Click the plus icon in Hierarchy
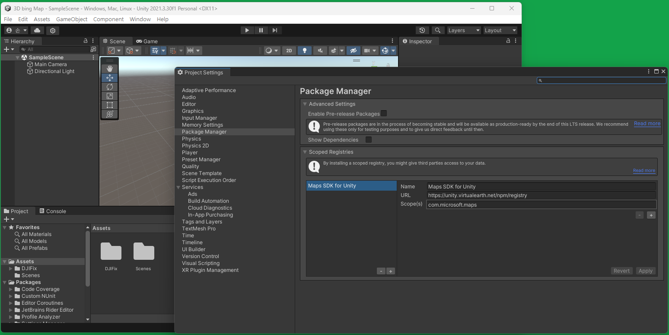 (x=6, y=49)
